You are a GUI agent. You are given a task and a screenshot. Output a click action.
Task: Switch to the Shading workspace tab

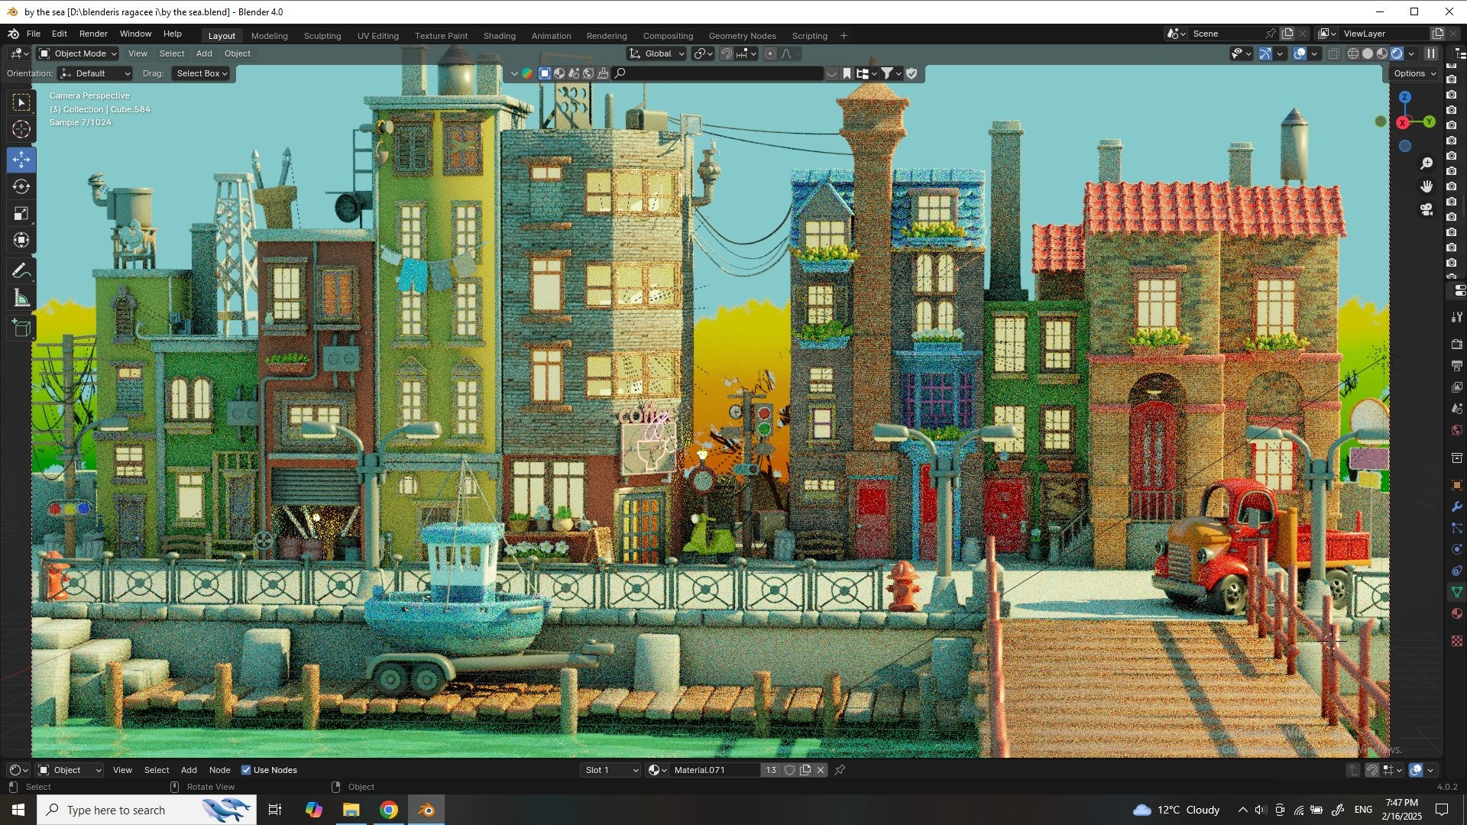499,36
